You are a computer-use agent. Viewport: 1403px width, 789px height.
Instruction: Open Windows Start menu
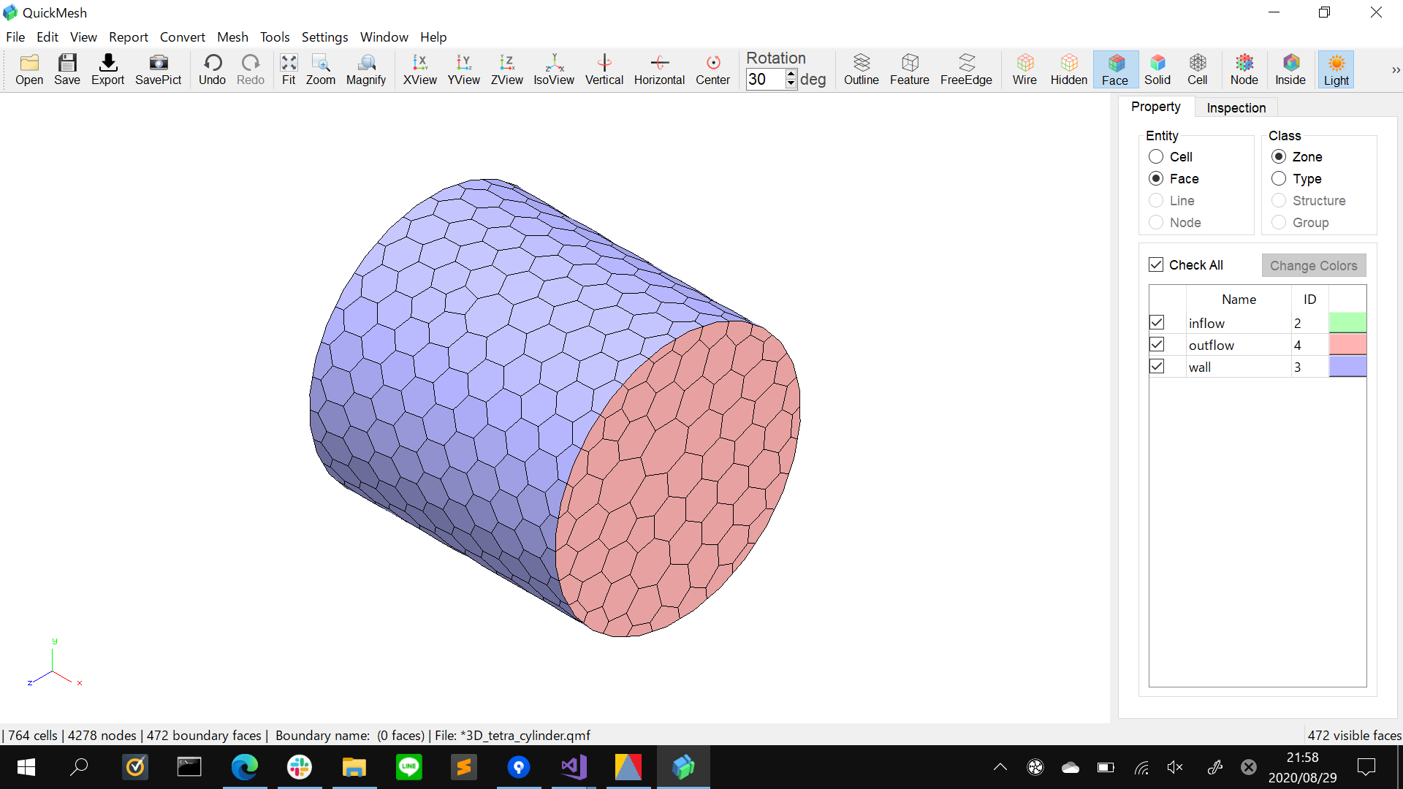(26, 767)
